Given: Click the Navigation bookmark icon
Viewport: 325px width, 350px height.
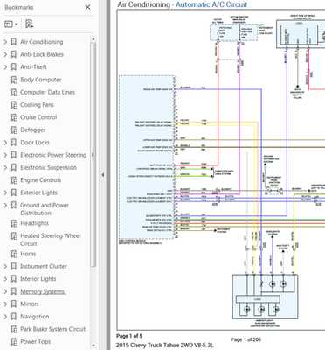Looking at the screenshot, I should point(14,317).
